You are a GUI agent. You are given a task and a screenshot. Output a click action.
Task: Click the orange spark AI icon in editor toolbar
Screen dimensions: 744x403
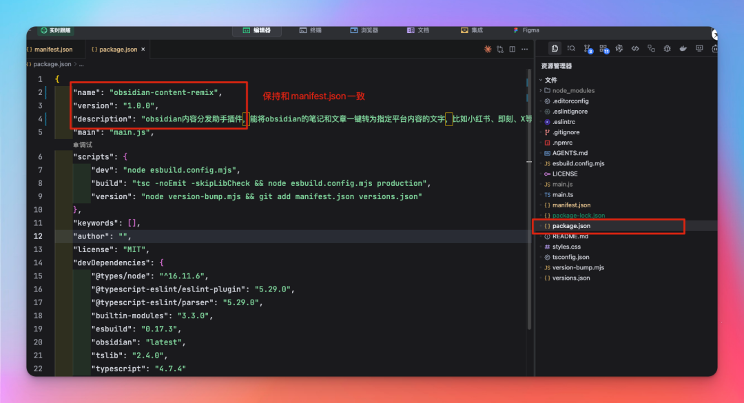[x=487, y=49]
